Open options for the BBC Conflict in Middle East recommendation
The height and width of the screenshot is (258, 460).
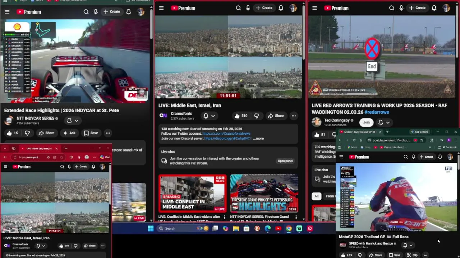(x=225, y=217)
